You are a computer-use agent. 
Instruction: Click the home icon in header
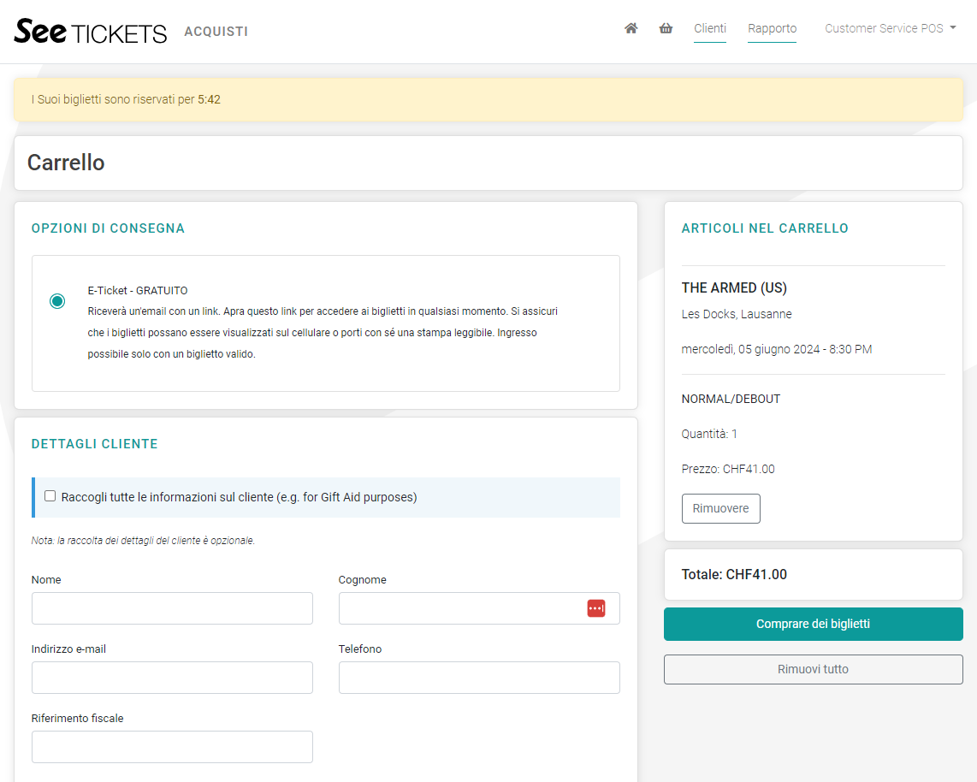coord(631,28)
